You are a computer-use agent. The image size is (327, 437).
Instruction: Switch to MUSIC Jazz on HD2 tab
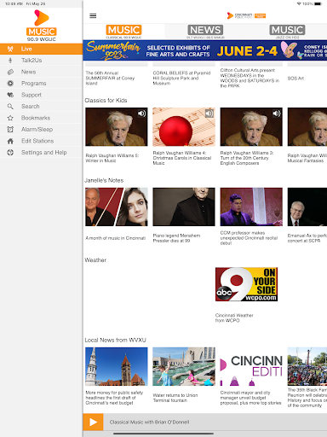coord(287,32)
